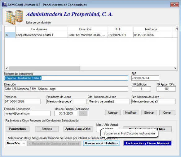Click Facturación y Cierre Mensual button
The image size is (181, 157).
[148, 143]
